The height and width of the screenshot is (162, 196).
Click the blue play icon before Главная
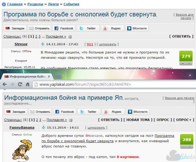click(x=4, y=4)
